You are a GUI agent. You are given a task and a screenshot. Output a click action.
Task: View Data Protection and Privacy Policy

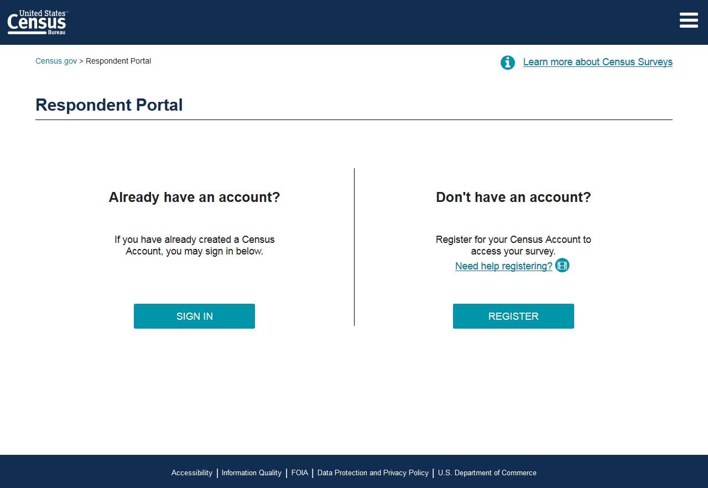click(x=373, y=473)
